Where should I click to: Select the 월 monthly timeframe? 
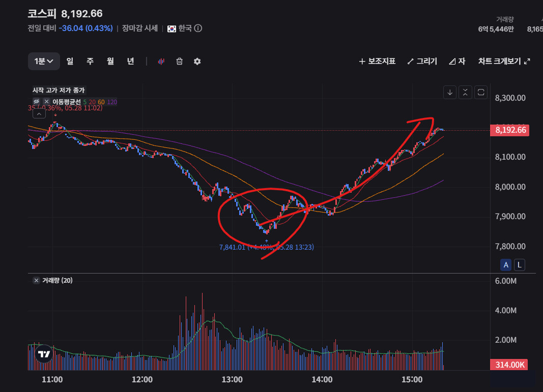point(110,61)
